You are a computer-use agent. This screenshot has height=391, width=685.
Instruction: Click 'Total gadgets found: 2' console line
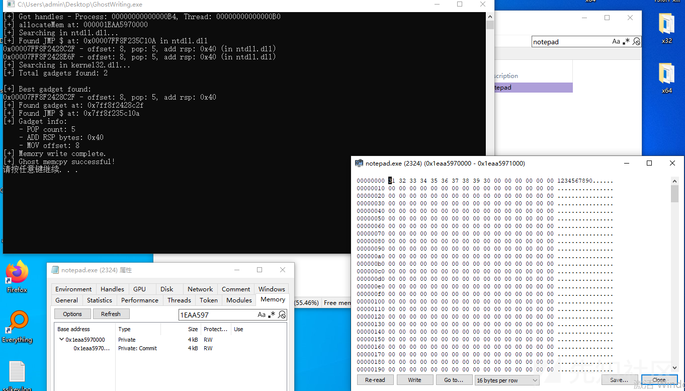tap(55, 73)
